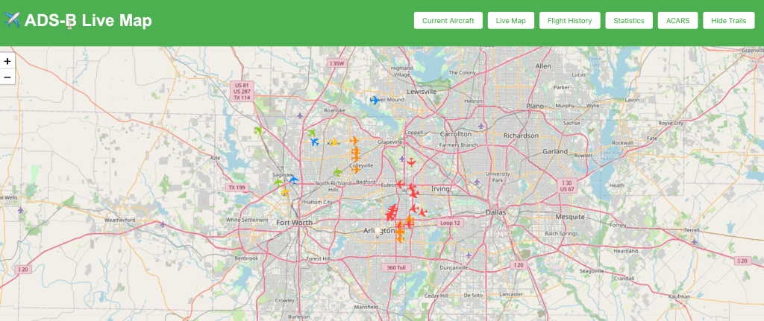Select the purple aircraft above Duncanville
The image size is (764, 321).
[469, 255]
